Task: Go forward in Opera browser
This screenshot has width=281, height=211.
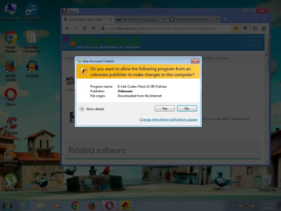Action: pos(76,28)
